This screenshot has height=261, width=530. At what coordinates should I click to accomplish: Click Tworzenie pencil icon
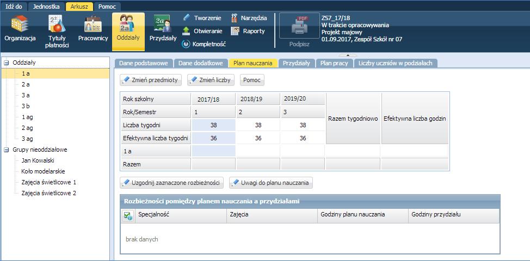click(x=186, y=18)
